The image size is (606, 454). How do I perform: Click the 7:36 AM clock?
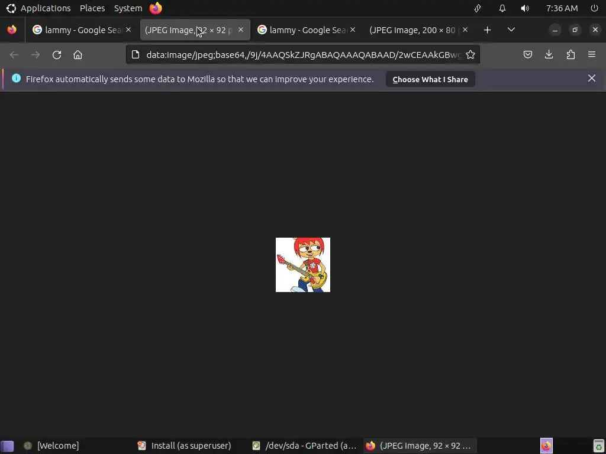tap(562, 8)
